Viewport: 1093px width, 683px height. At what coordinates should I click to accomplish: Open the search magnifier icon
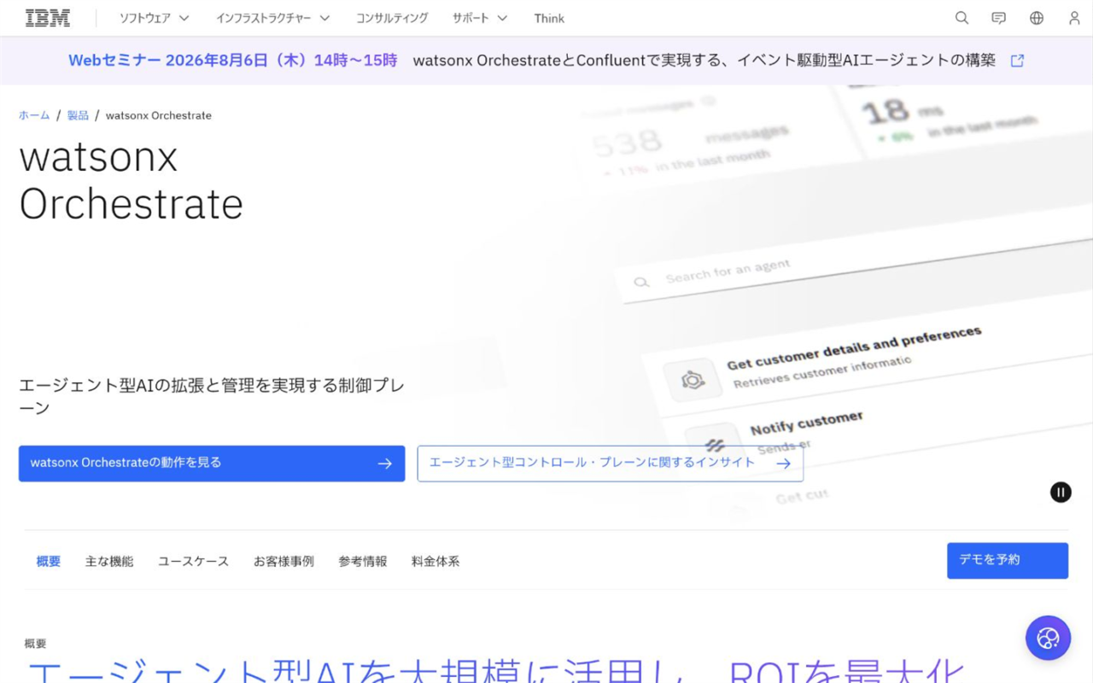click(x=961, y=18)
